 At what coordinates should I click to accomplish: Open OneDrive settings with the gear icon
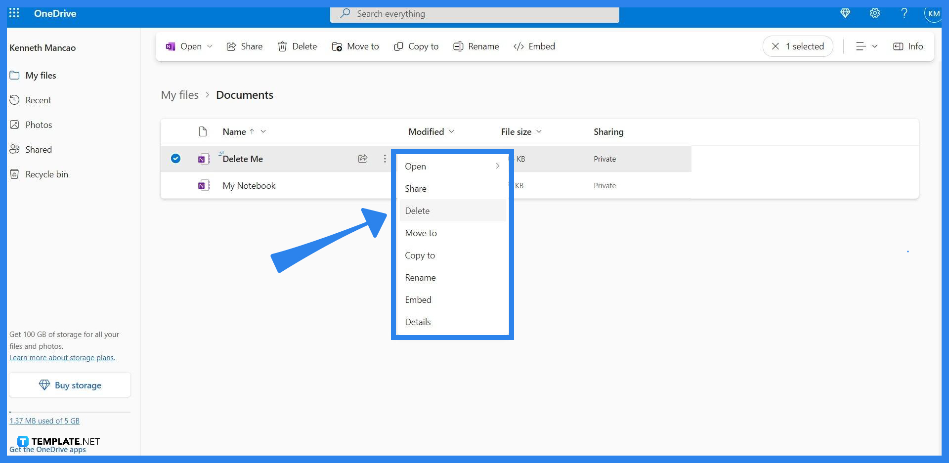point(874,13)
